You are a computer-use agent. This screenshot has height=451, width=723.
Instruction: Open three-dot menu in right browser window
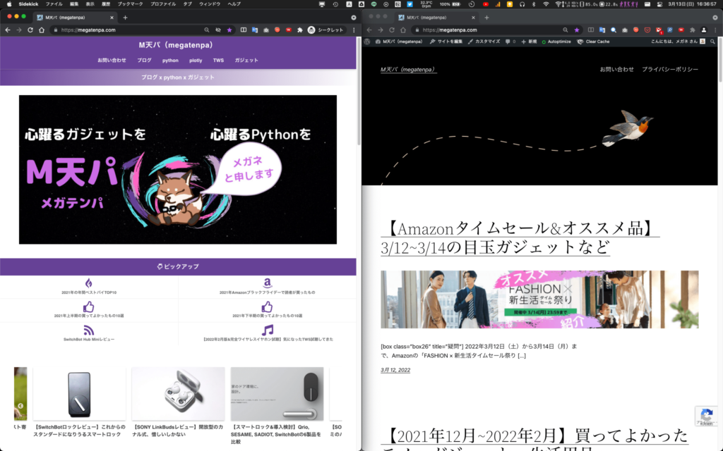point(715,30)
